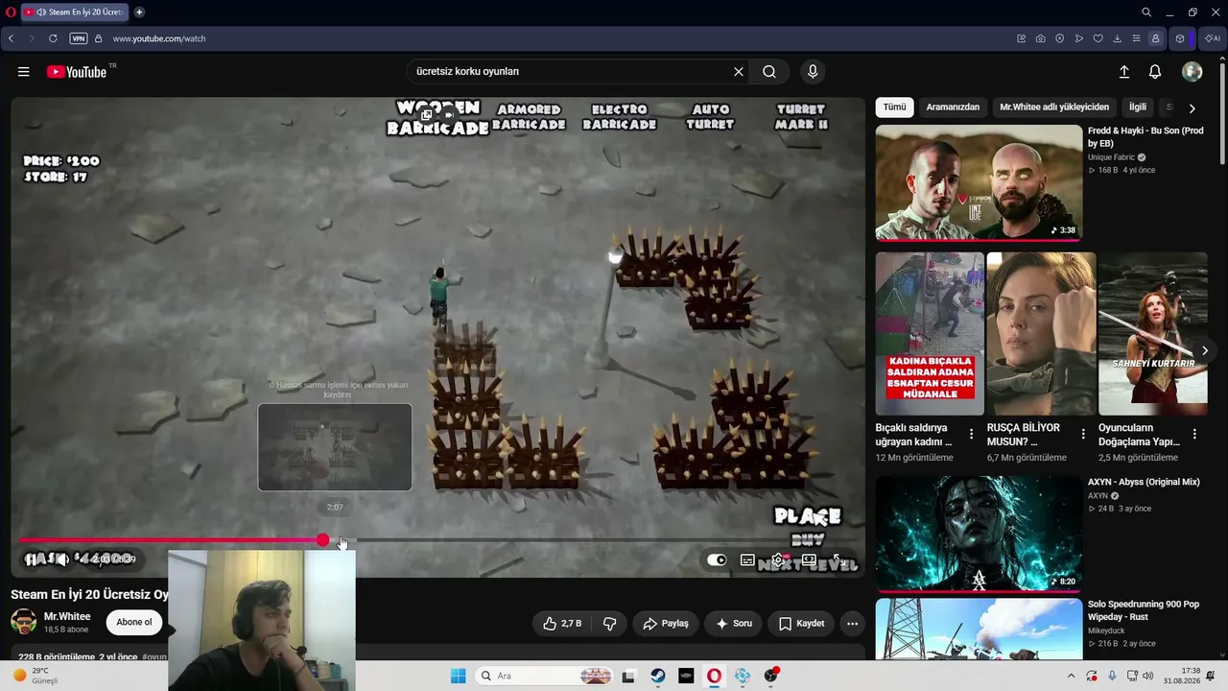
Task: Open Opera Easy Setup panel
Action: pos(1137,38)
